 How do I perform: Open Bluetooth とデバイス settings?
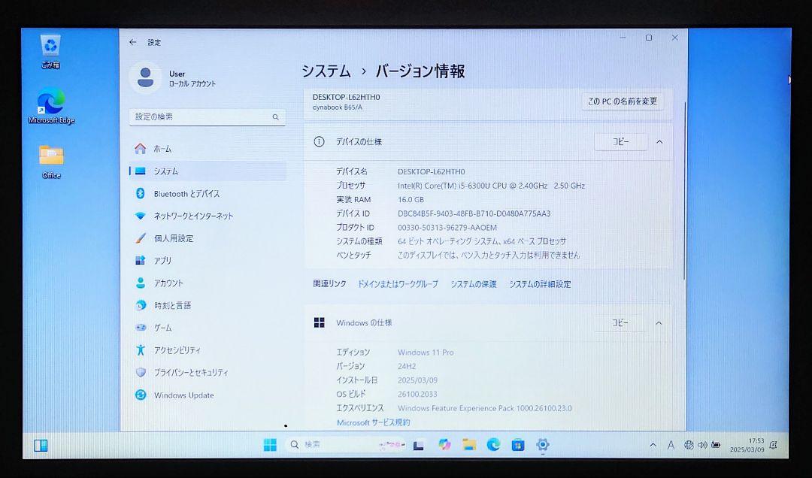click(x=208, y=193)
